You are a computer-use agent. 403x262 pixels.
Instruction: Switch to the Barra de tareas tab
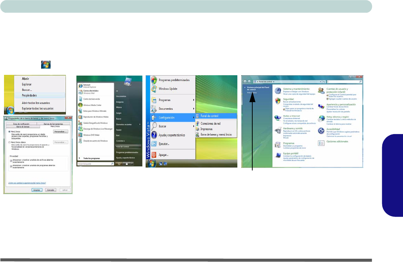point(23,126)
